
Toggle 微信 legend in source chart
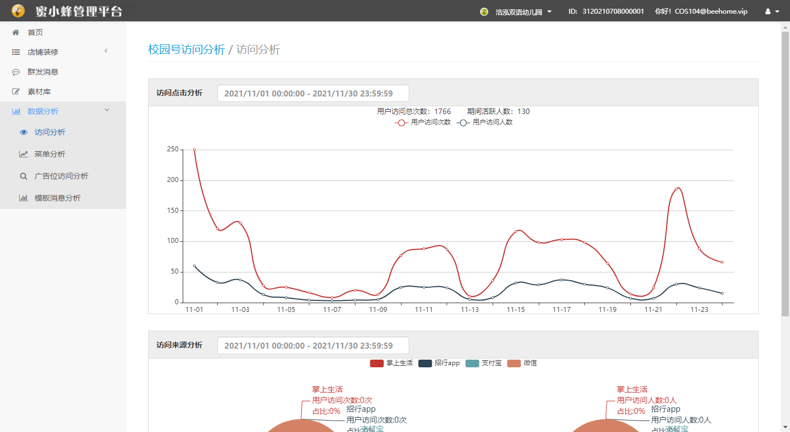click(522, 363)
